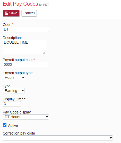Expand the Correction pay code dropdown

58,138
